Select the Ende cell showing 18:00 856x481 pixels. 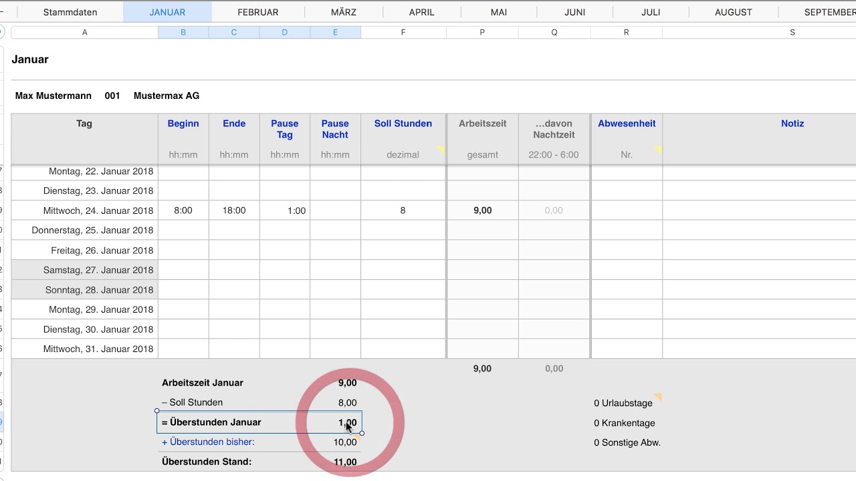(x=234, y=210)
